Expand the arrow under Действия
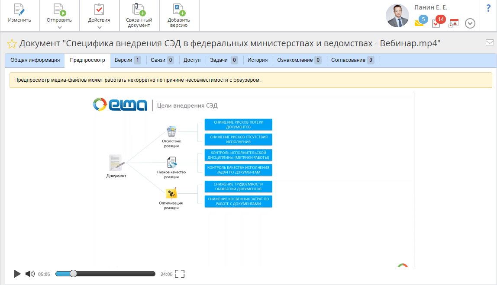497x285 pixels. pos(99,28)
